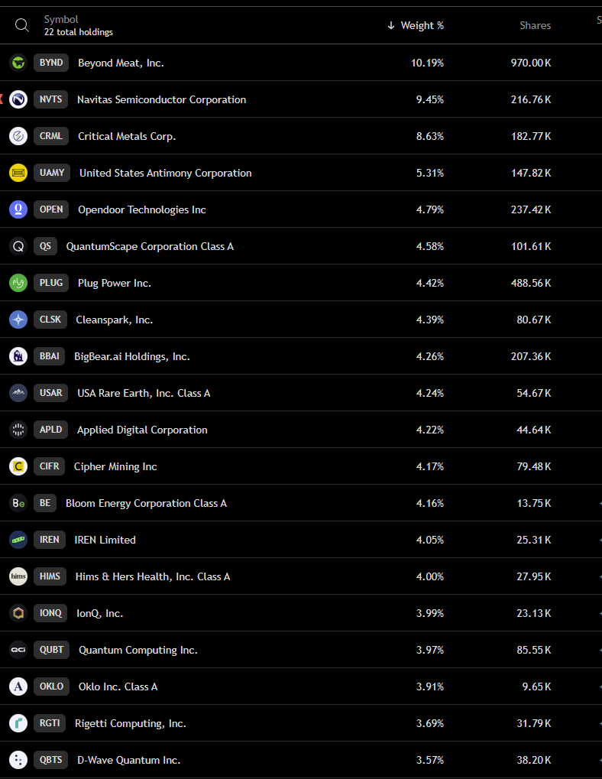Screen dimensions: 602x779
Task: Sort holdings by Shares column header
Action: tap(535, 25)
